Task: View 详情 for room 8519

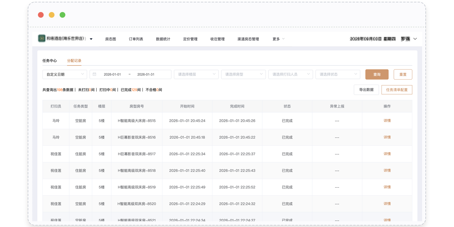Action: [387, 187]
